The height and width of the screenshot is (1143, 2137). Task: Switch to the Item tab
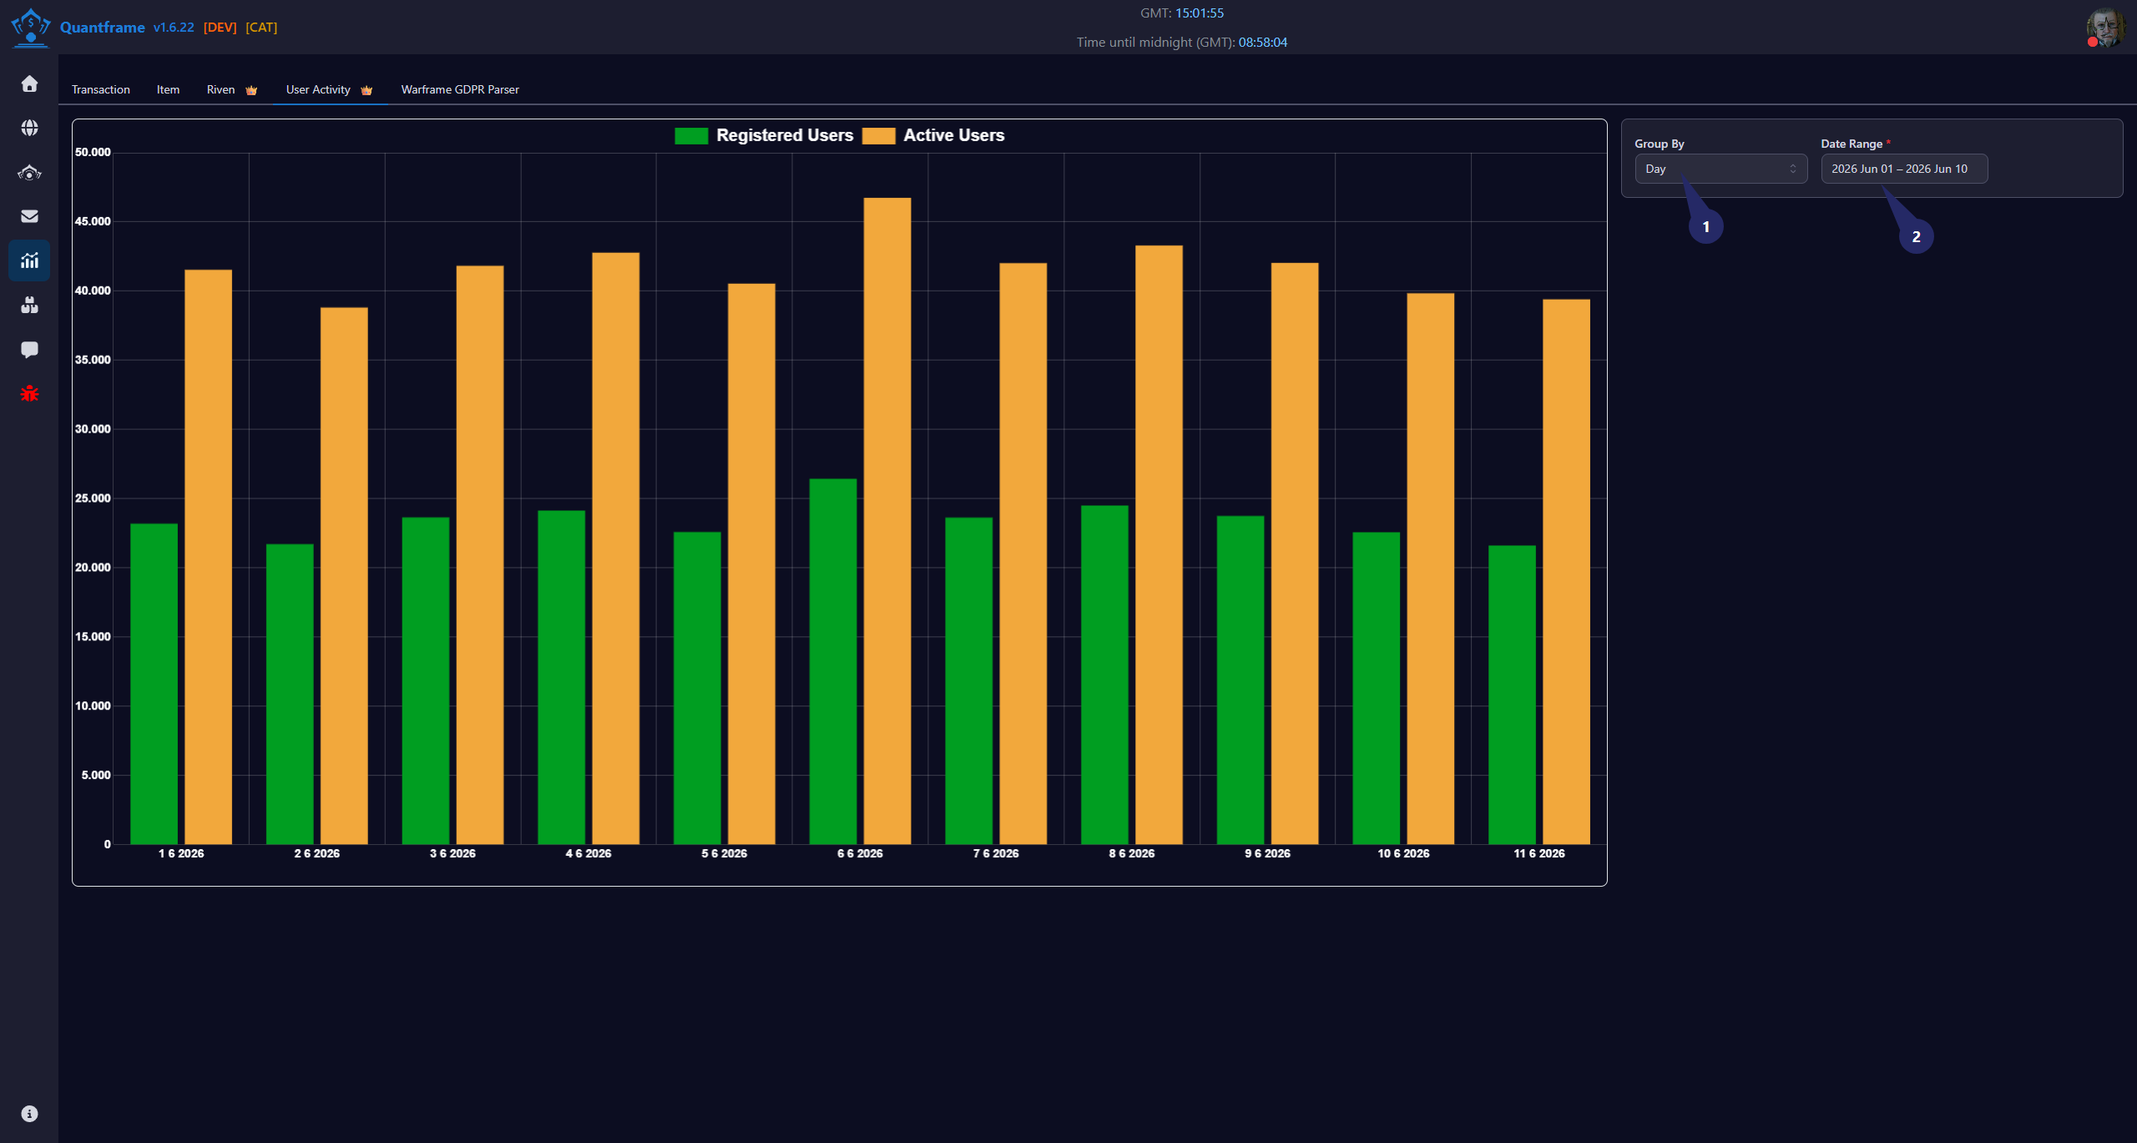tap(168, 89)
